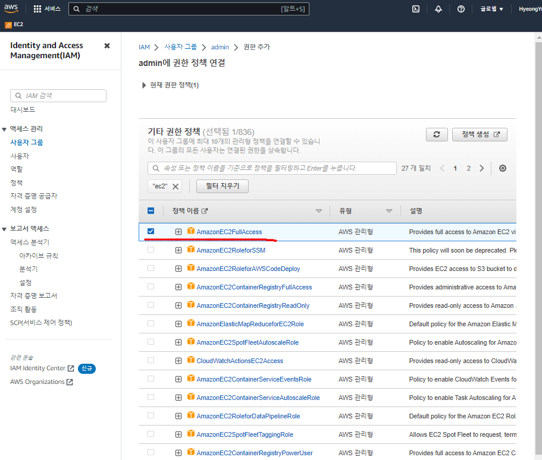
Task: Open AWS Organizations external link
Action: [x=42, y=382]
